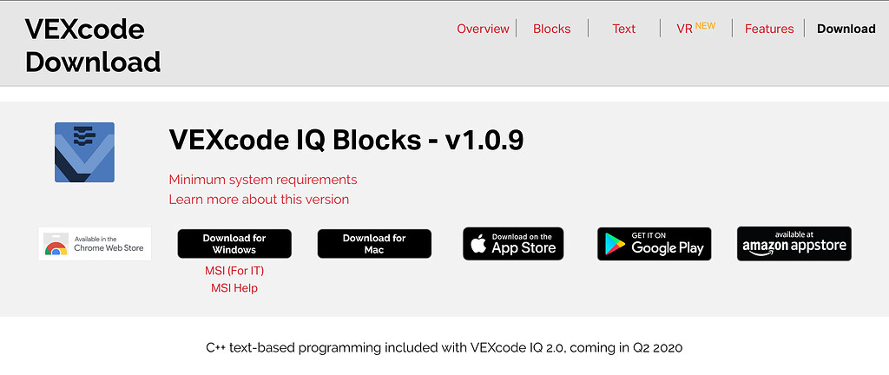Click the VEXcode IQ Blocks app icon
Screen dimensions: 889x375
tap(84, 153)
